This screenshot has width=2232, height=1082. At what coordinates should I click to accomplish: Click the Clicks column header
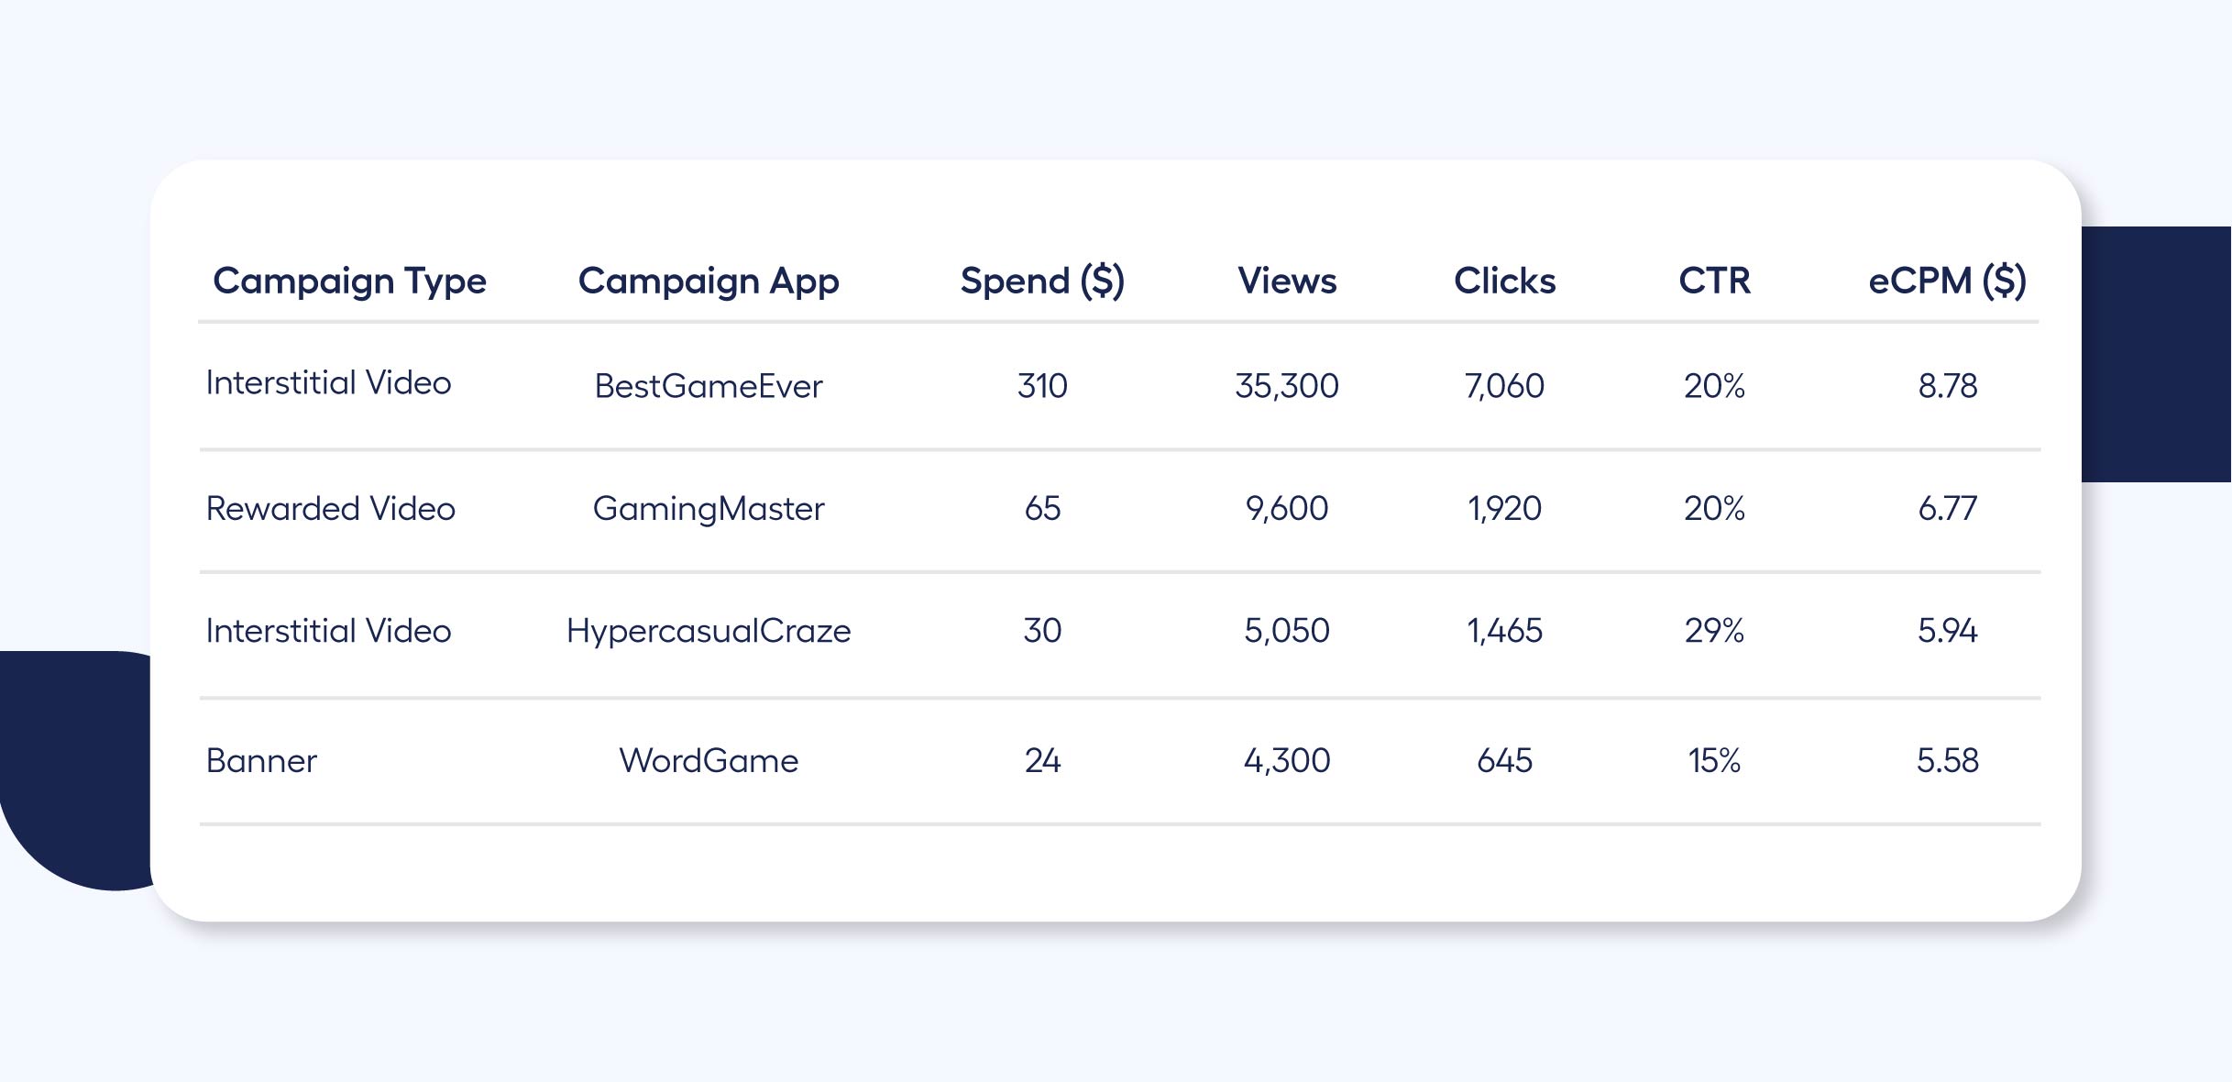coord(1503,282)
